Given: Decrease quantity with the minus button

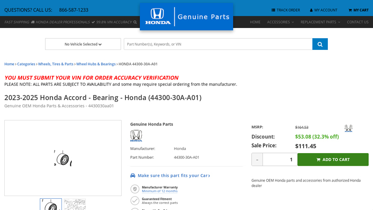Looking at the screenshot, I should point(257,160).
